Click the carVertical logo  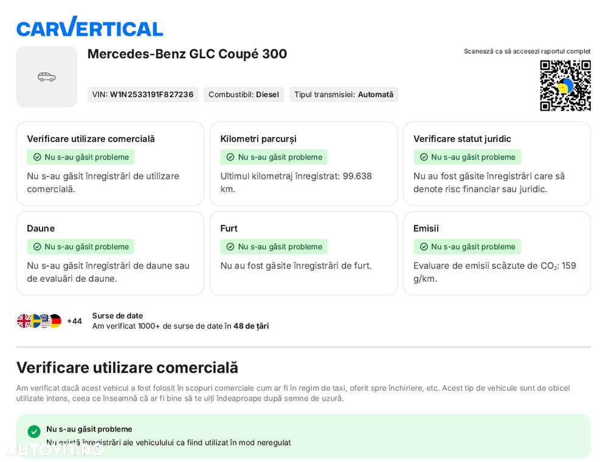89,27
